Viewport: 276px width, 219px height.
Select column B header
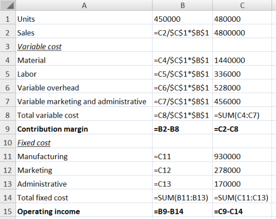[x=182, y=5]
